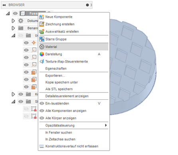Toggle visibility of the Skizzen folder
Image resolution: width=178 pixels, height=155 pixels.
(21, 102)
